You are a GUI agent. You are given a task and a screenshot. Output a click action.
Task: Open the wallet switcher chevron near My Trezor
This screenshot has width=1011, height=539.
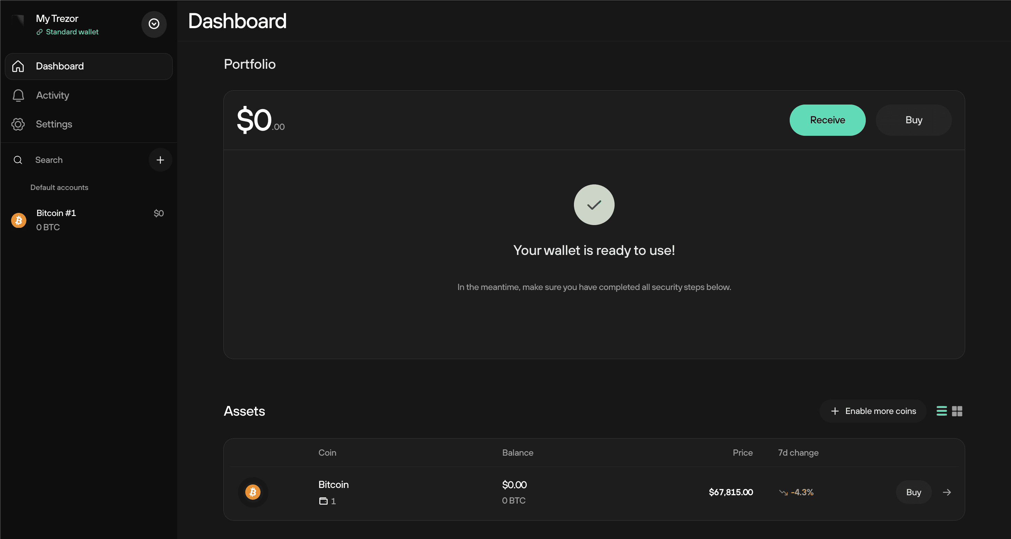pyautogui.click(x=154, y=24)
